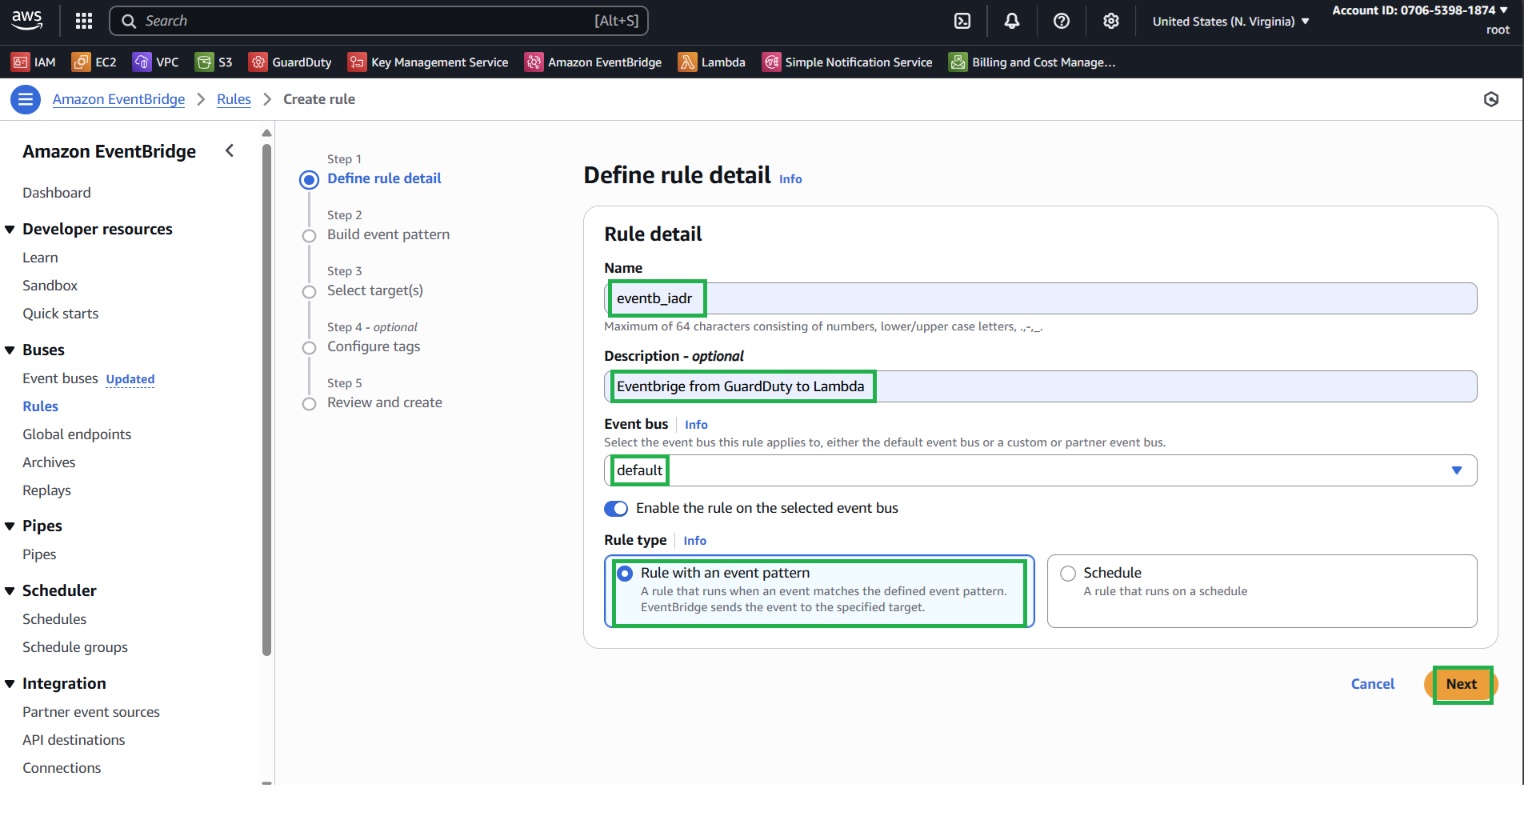Image resolution: width=1524 pixels, height=816 pixels.
Task: Open GuardDuty favorite shortcut
Action: 290,62
